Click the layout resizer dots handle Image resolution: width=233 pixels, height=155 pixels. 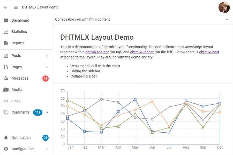(142, 83)
